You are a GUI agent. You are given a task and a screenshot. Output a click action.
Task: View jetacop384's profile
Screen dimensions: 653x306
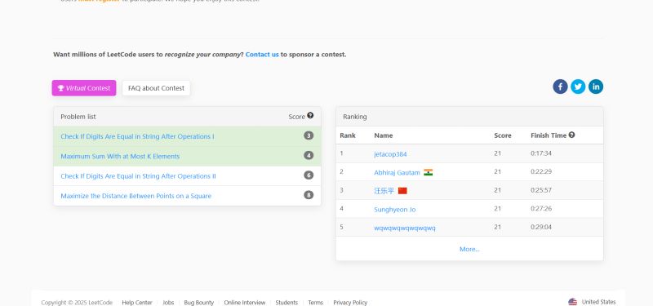pos(390,154)
